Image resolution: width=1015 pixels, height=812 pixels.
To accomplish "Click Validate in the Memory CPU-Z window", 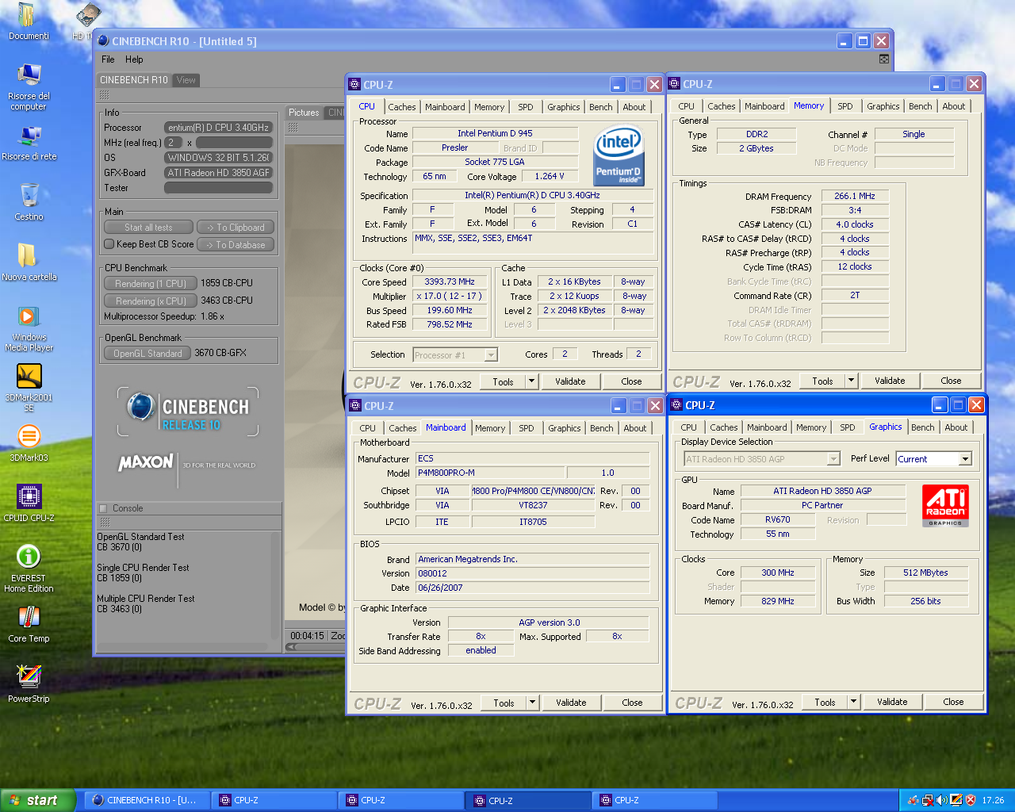I will [x=890, y=381].
